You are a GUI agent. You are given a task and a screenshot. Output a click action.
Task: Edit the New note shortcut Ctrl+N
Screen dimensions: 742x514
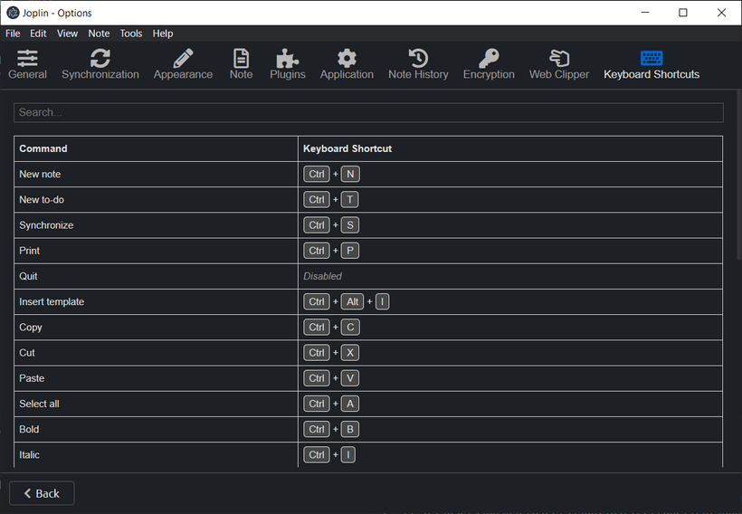tap(332, 174)
